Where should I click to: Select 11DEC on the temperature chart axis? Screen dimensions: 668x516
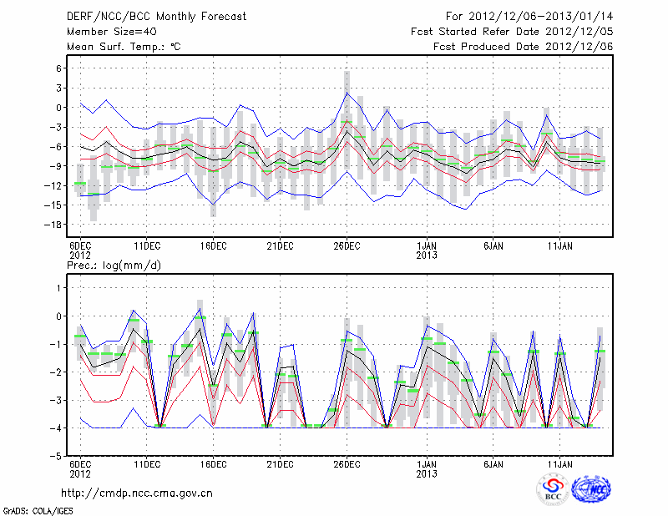[146, 245]
